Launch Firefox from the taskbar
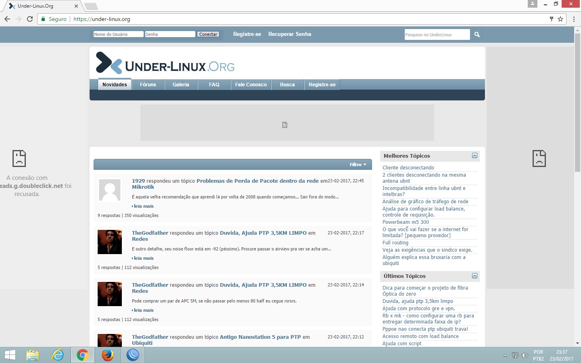Viewport: 581px width, 363px height. pos(107,355)
